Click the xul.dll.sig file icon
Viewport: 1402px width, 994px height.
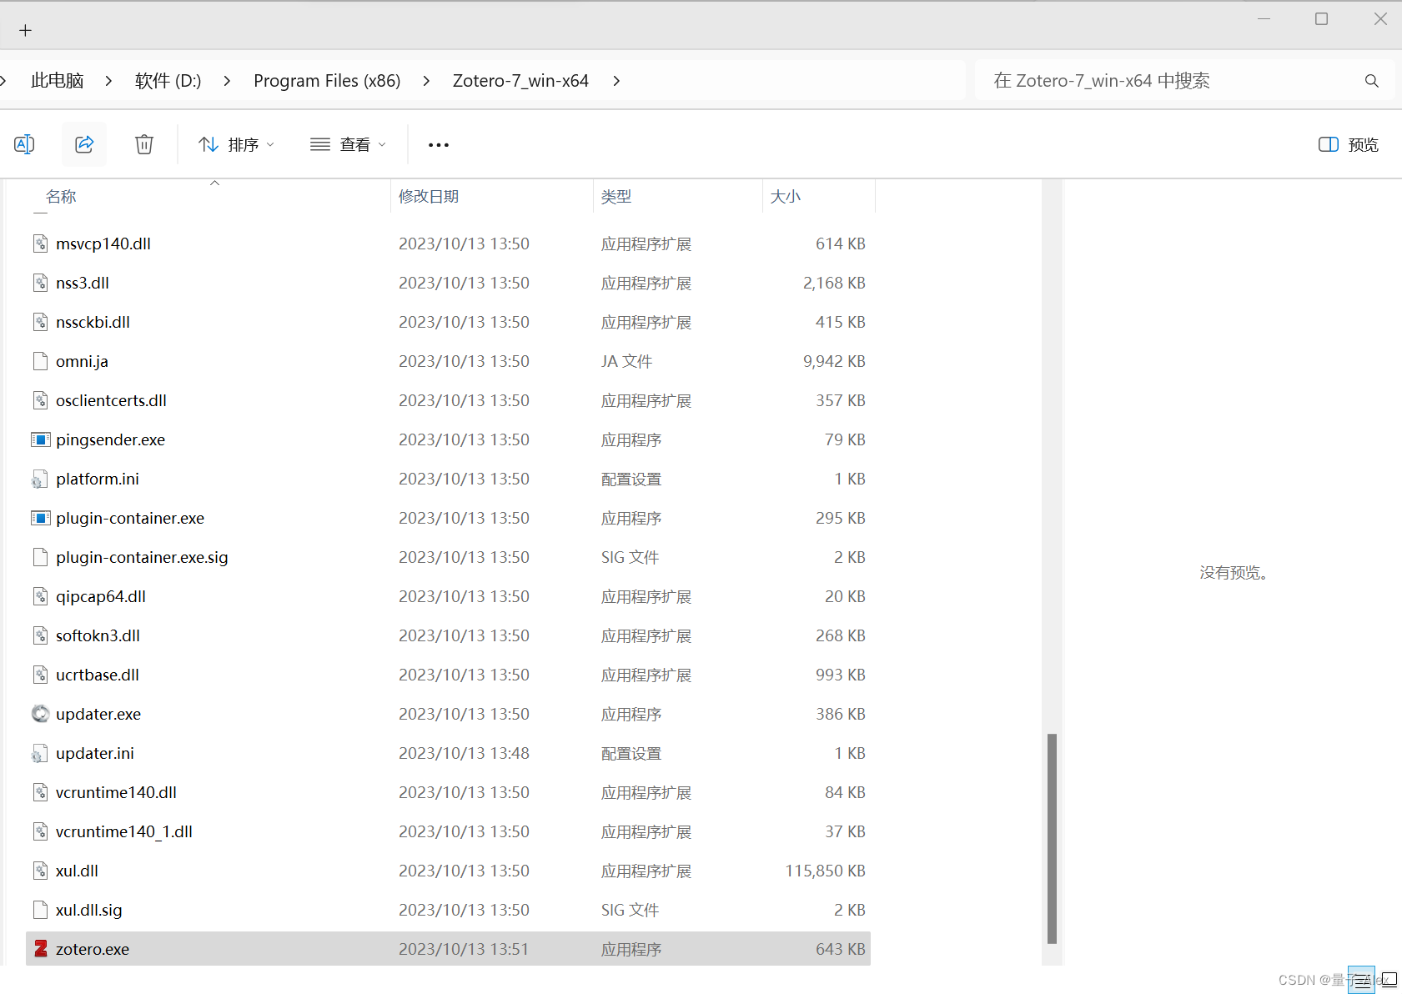click(40, 909)
